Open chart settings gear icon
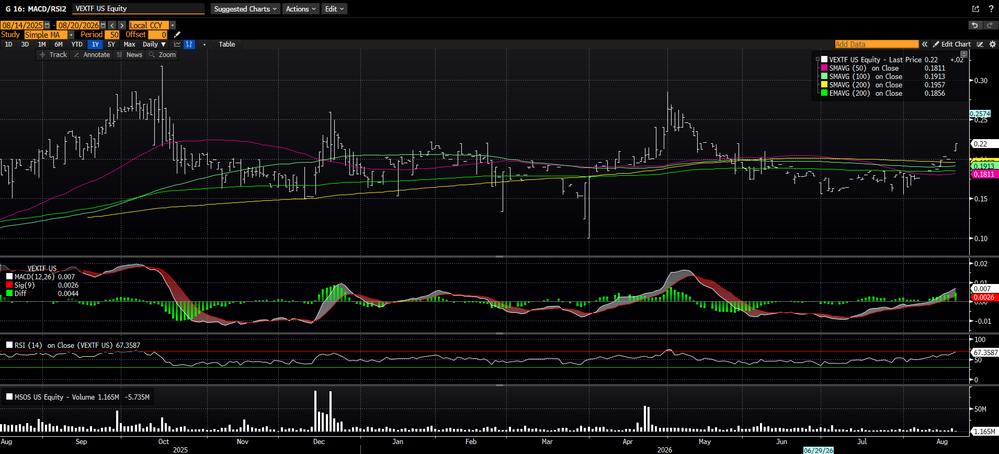This screenshot has width=999, height=454. (992, 44)
